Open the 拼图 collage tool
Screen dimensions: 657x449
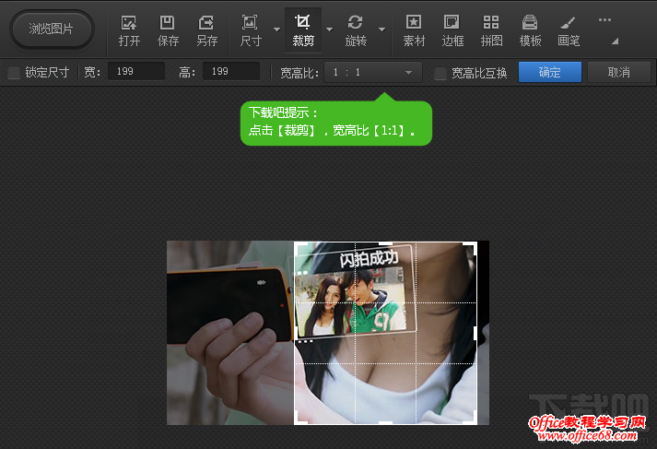point(491,30)
